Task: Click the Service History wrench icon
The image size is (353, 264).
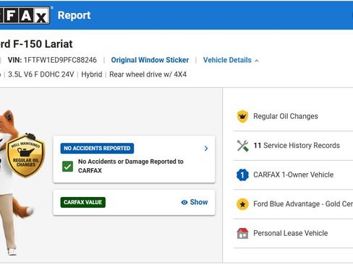Action: pos(242,146)
